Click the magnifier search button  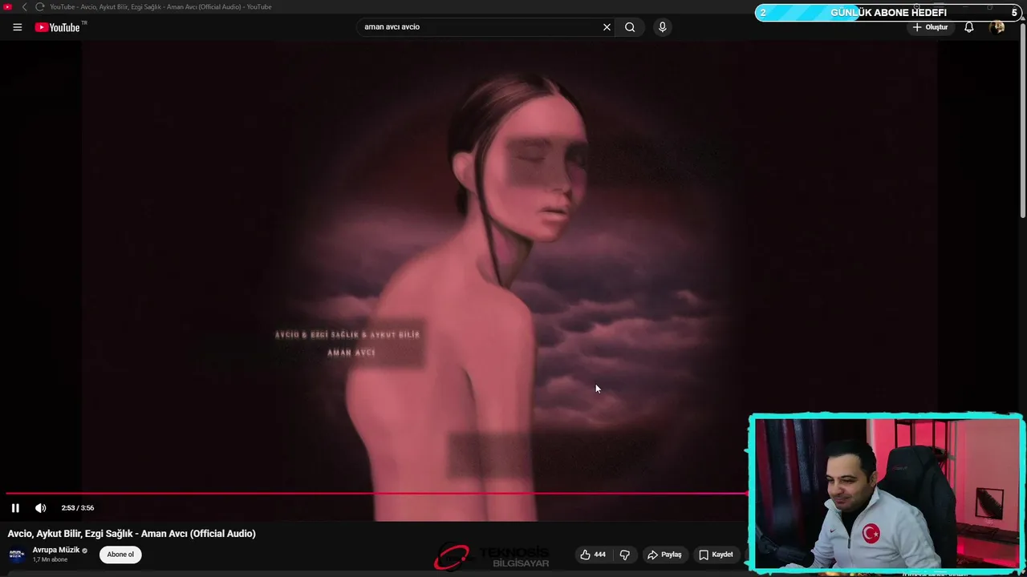tap(630, 27)
